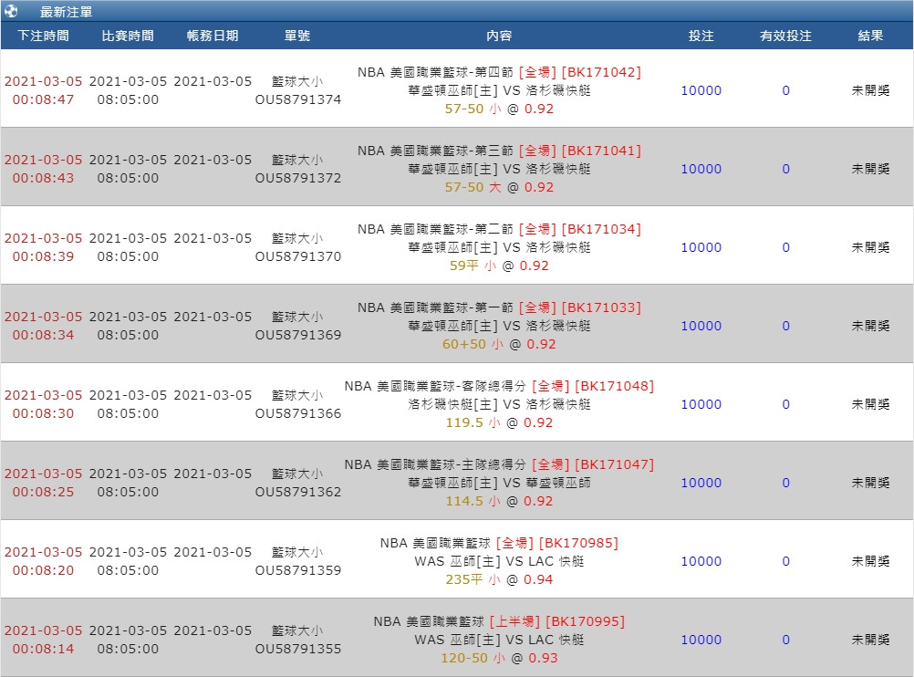914x677 pixels.
Task: Click WAS 巫師[主] VS LAC matchup in BK170985
Action: click(x=499, y=561)
